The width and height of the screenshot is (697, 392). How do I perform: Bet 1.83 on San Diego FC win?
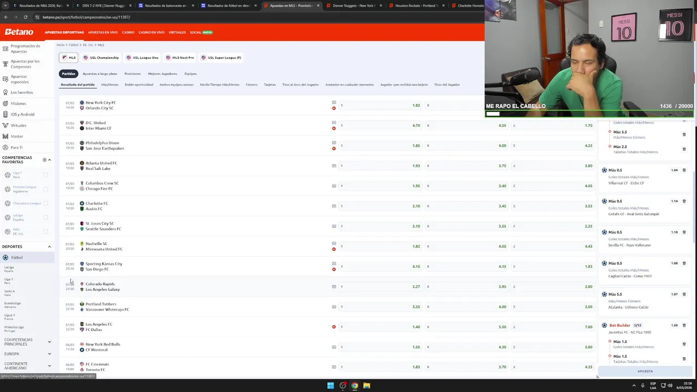[x=553, y=266]
